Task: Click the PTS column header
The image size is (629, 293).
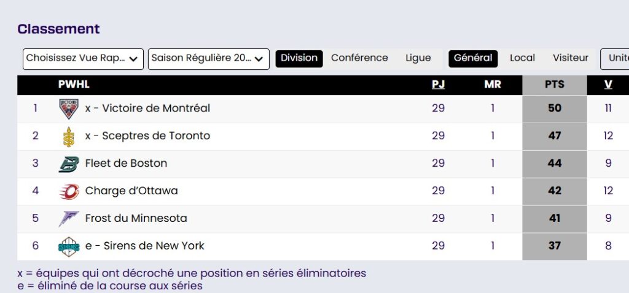Action: (555, 85)
